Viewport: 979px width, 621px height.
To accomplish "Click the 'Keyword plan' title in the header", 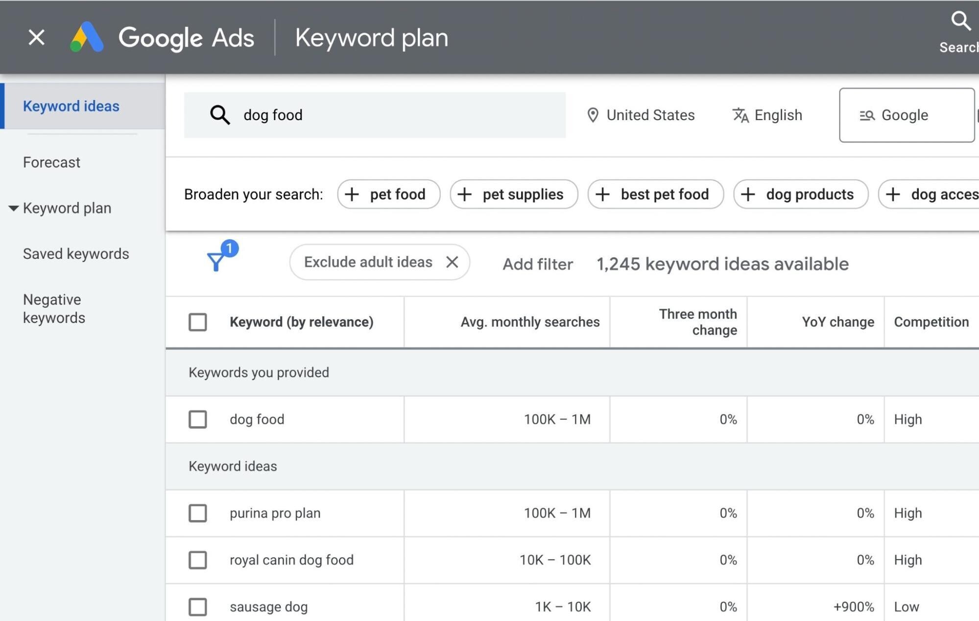I will [371, 38].
